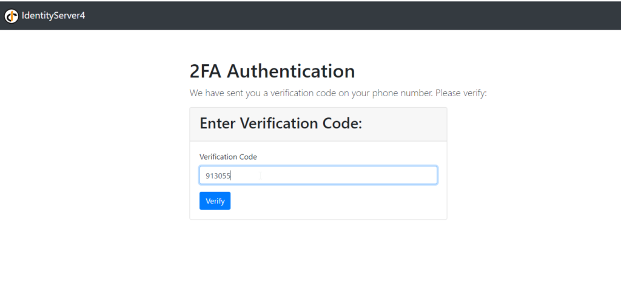Open the IdentityServer4 brand text link
Viewport: 621px width, 285px height.
point(53,16)
